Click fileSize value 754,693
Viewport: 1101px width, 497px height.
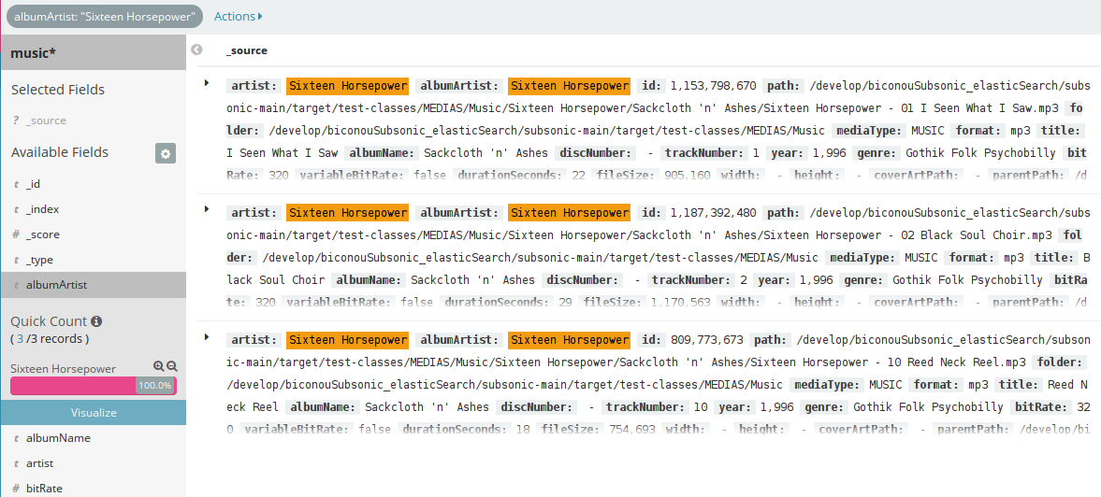coord(632,429)
